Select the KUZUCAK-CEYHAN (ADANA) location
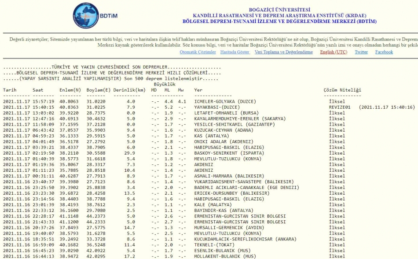 (224, 130)
